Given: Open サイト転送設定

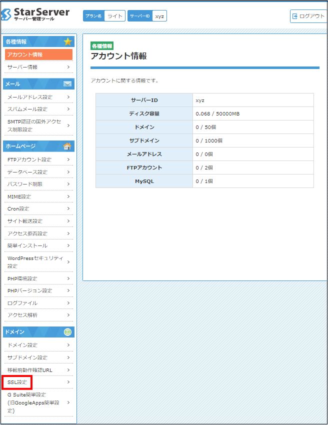Looking at the screenshot, I should [x=39, y=221].
